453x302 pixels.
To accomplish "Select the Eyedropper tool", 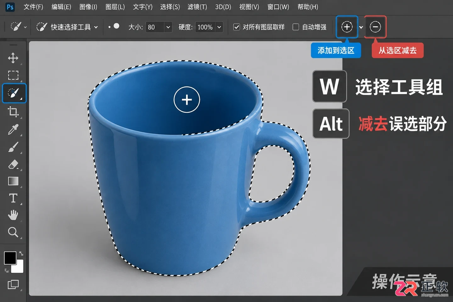I will pos(13,129).
